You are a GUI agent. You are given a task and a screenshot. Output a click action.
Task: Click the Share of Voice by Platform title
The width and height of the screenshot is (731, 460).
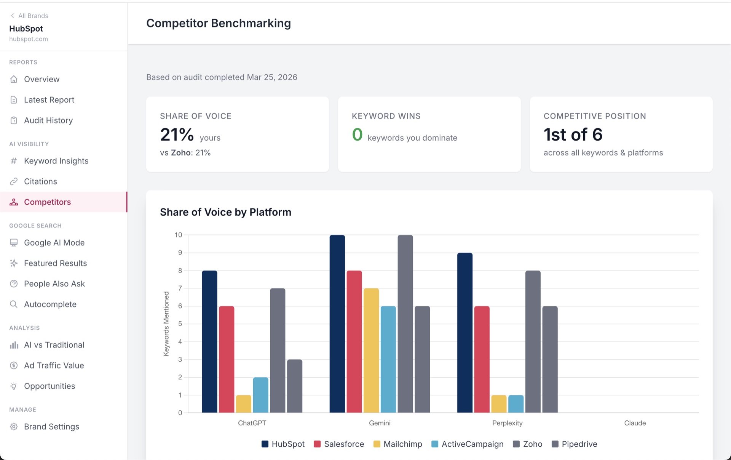coord(225,212)
